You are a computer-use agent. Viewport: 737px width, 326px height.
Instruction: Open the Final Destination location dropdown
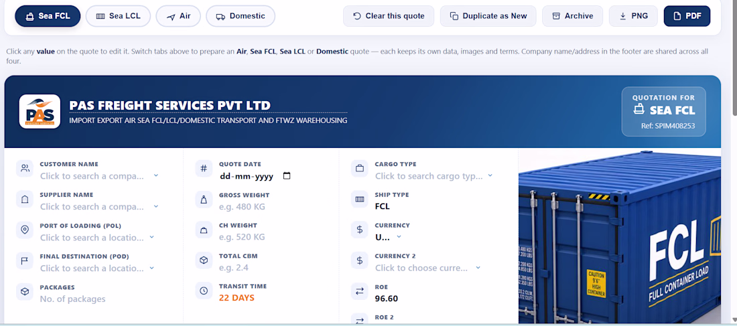tap(152, 268)
